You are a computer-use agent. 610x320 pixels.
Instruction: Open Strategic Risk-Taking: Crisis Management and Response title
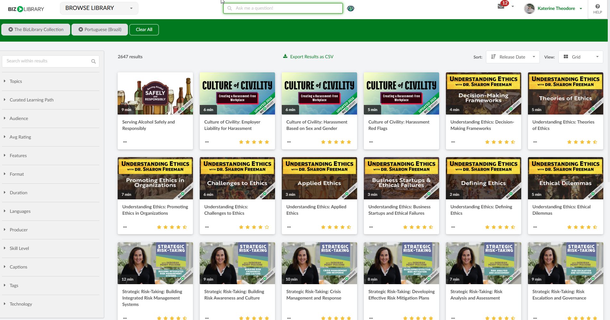[314, 295]
